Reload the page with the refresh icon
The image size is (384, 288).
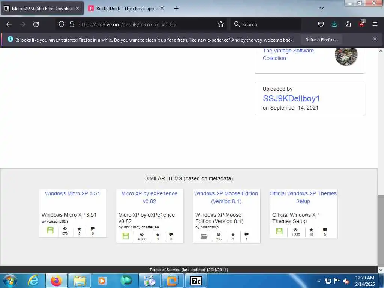pyautogui.click(x=36, y=24)
